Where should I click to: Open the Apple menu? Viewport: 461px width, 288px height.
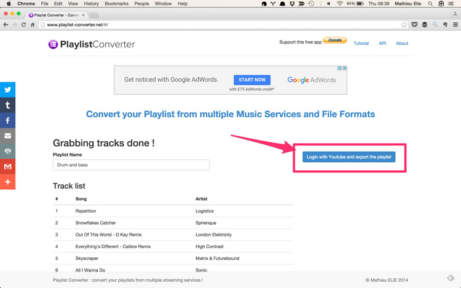(x=9, y=4)
